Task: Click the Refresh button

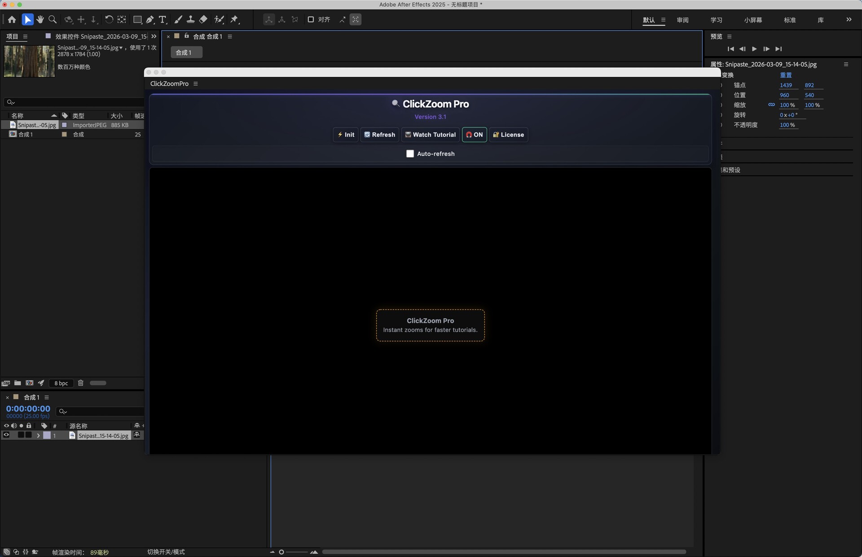Action: coord(379,135)
